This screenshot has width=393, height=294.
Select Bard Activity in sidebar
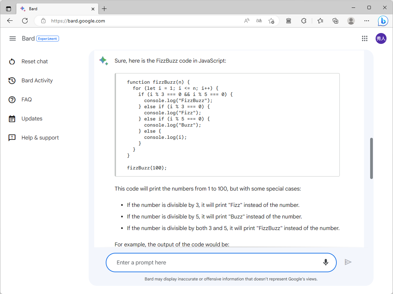point(37,81)
